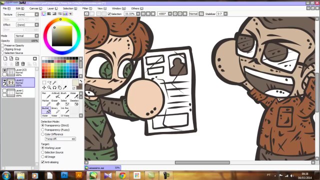Select the Marker tool
The width and height of the screenshot is (320, 180).
(x=46, y=102)
